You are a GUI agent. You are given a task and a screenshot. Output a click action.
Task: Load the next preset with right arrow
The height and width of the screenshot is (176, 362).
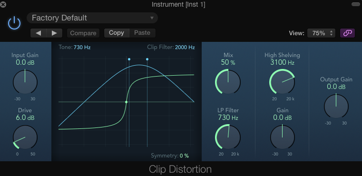click(x=55, y=33)
